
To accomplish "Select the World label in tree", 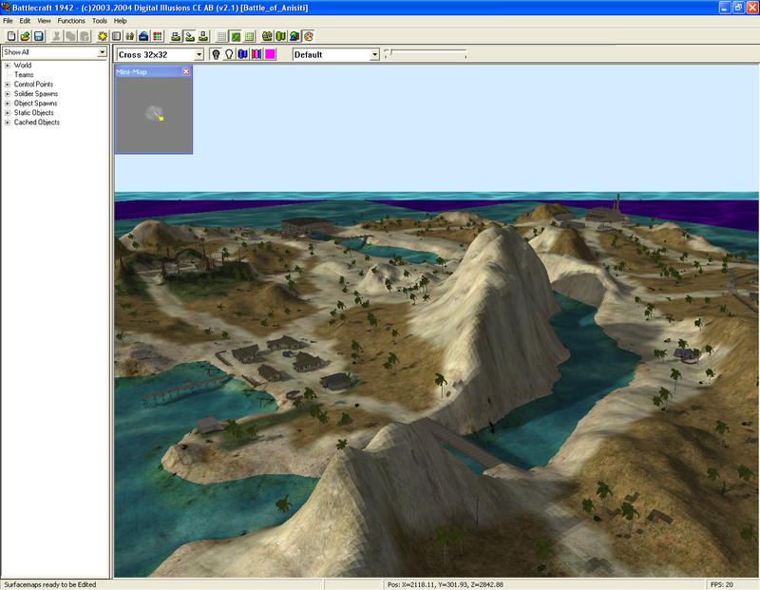I will tap(23, 65).
